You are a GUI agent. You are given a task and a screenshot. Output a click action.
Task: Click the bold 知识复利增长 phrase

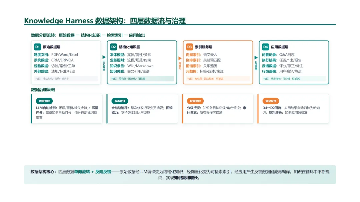(x=186, y=178)
